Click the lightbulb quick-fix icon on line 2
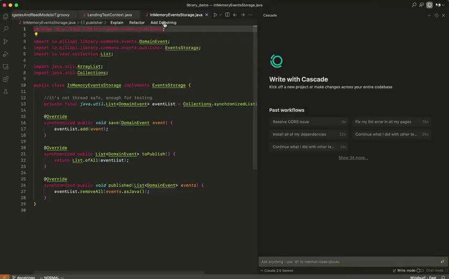The image size is (449, 279). (36, 34)
